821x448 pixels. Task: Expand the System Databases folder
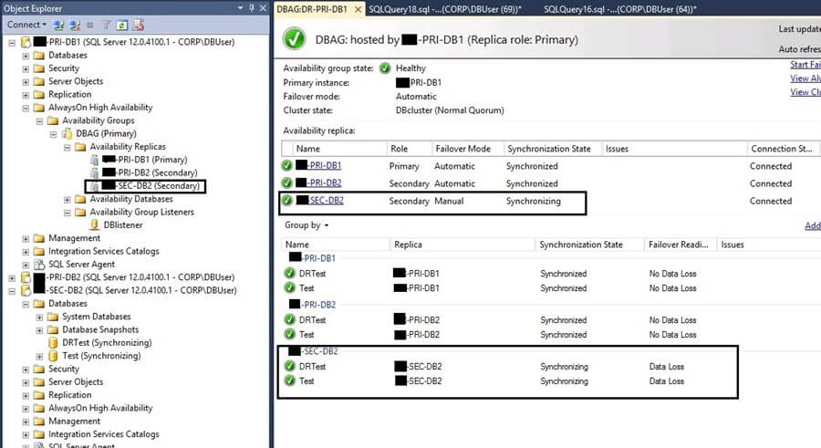point(39,317)
